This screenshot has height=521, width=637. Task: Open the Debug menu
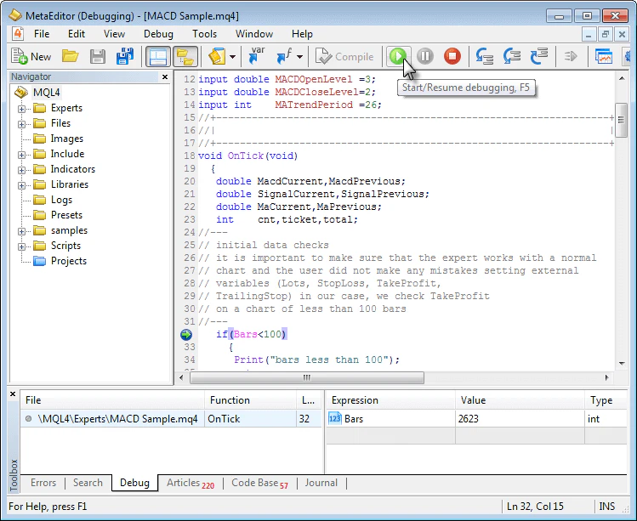click(x=158, y=34)
